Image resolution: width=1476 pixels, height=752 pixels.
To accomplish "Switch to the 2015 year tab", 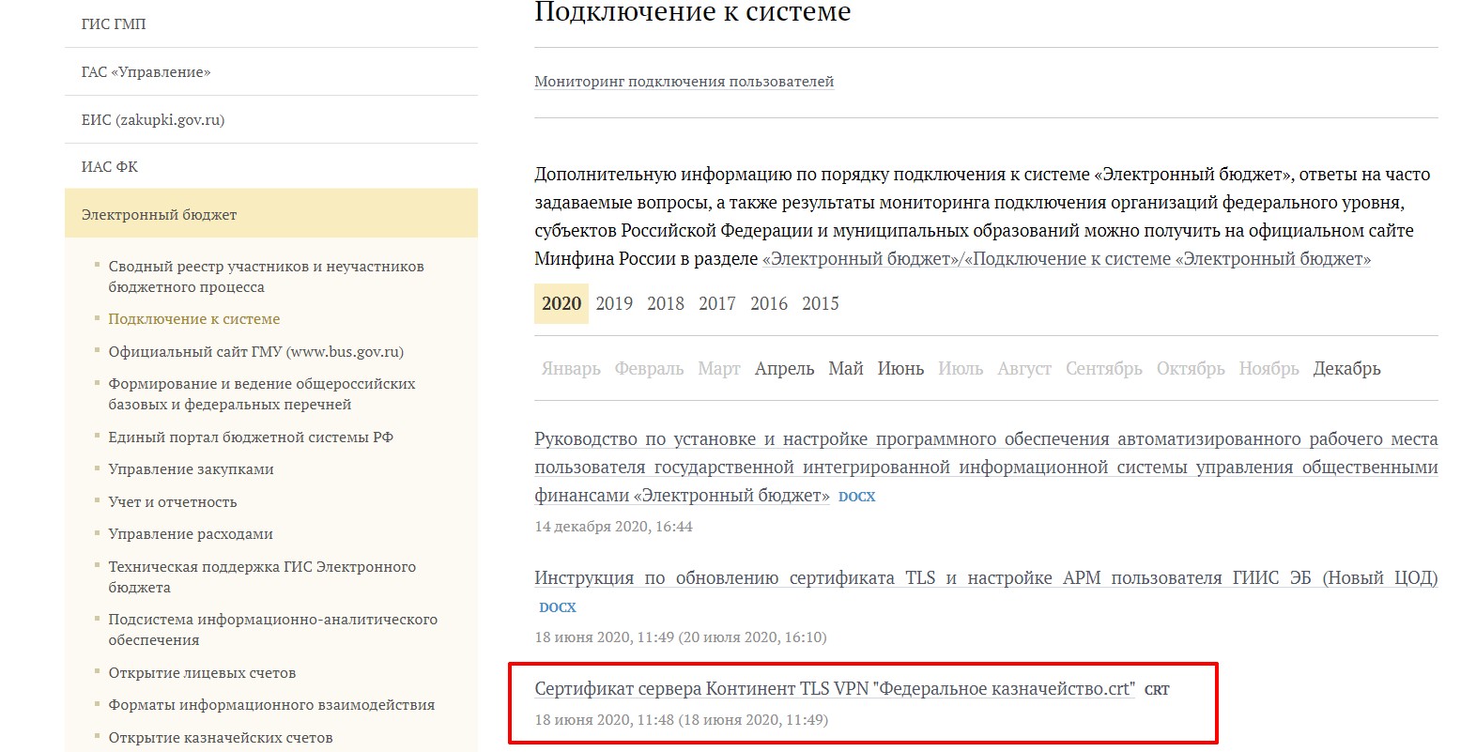I will (821, 303).
